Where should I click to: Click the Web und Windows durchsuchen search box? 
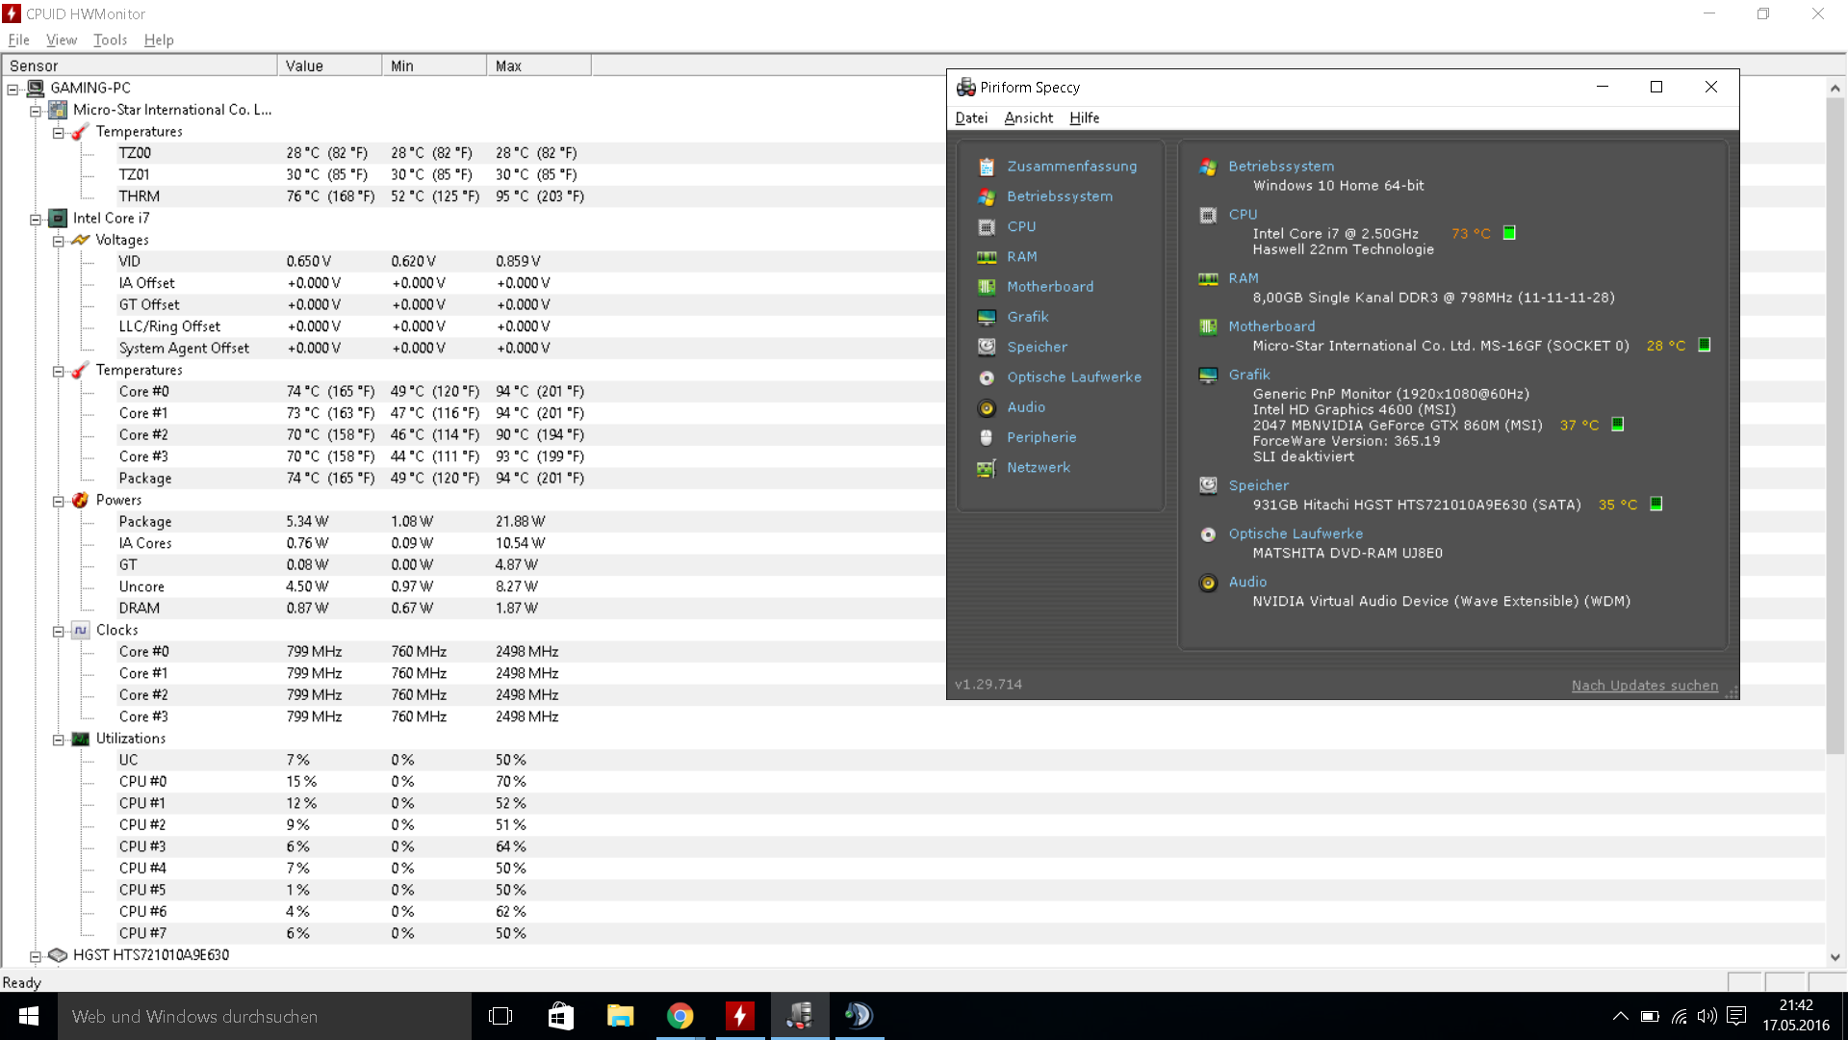[x=265, y=1016]
